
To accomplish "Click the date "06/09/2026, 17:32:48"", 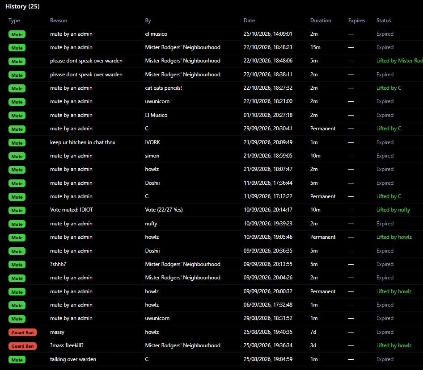I will (x=268, y=305).
